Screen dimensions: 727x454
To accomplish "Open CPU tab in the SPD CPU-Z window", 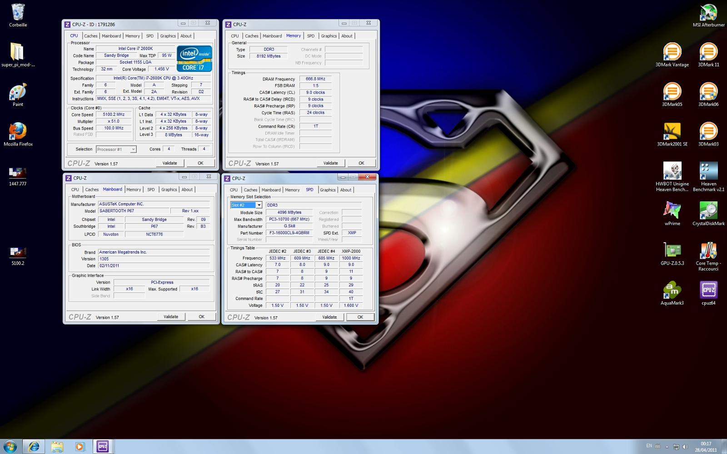I will pyautogui.click(x=234, y=190).
